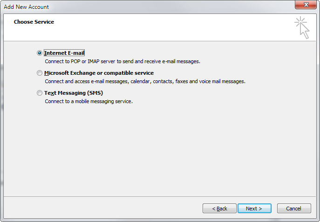Click the "Add New Account" title bar text
Viewport: 320px width, 222px height.
coord(26,7)
